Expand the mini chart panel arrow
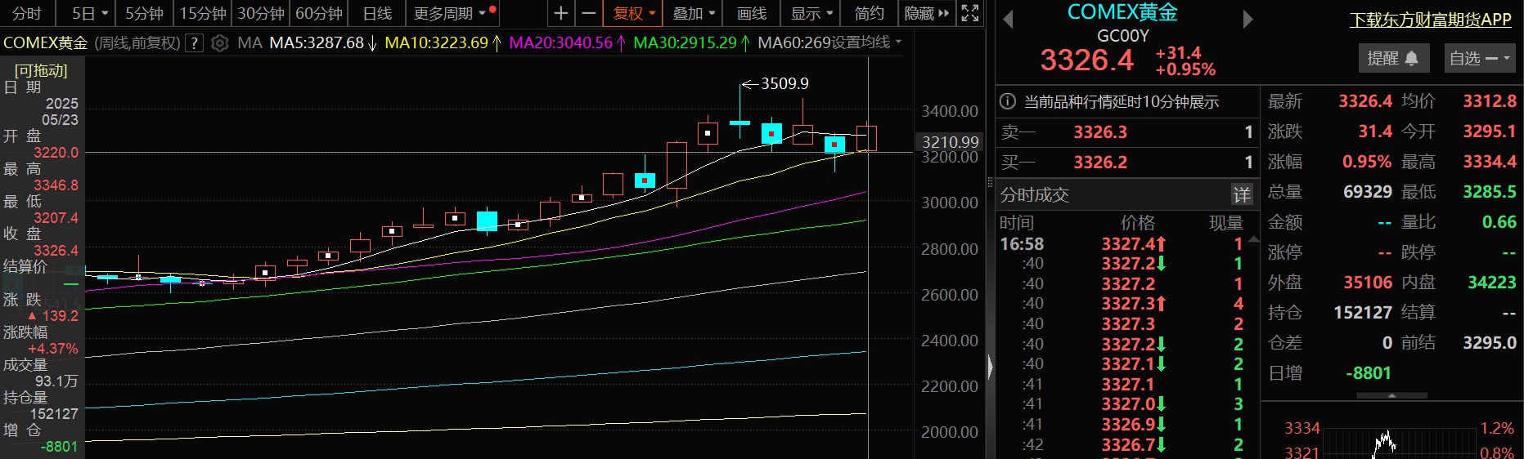This screenshot has width=1524, height=459. point(1392,395)
